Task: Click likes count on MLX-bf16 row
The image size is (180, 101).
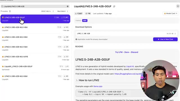Action: [60, 57]
